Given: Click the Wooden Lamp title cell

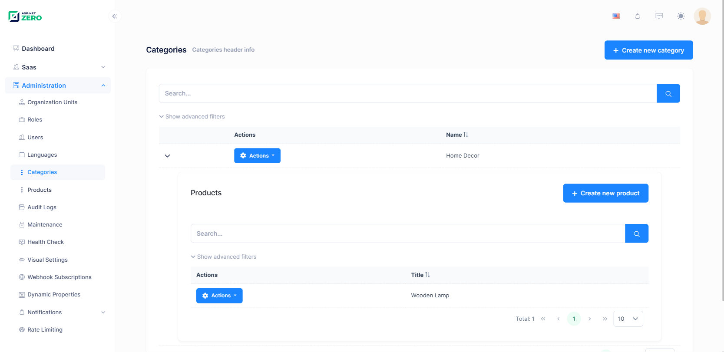Looking at the screenshot, I should [x=430, y=296].
